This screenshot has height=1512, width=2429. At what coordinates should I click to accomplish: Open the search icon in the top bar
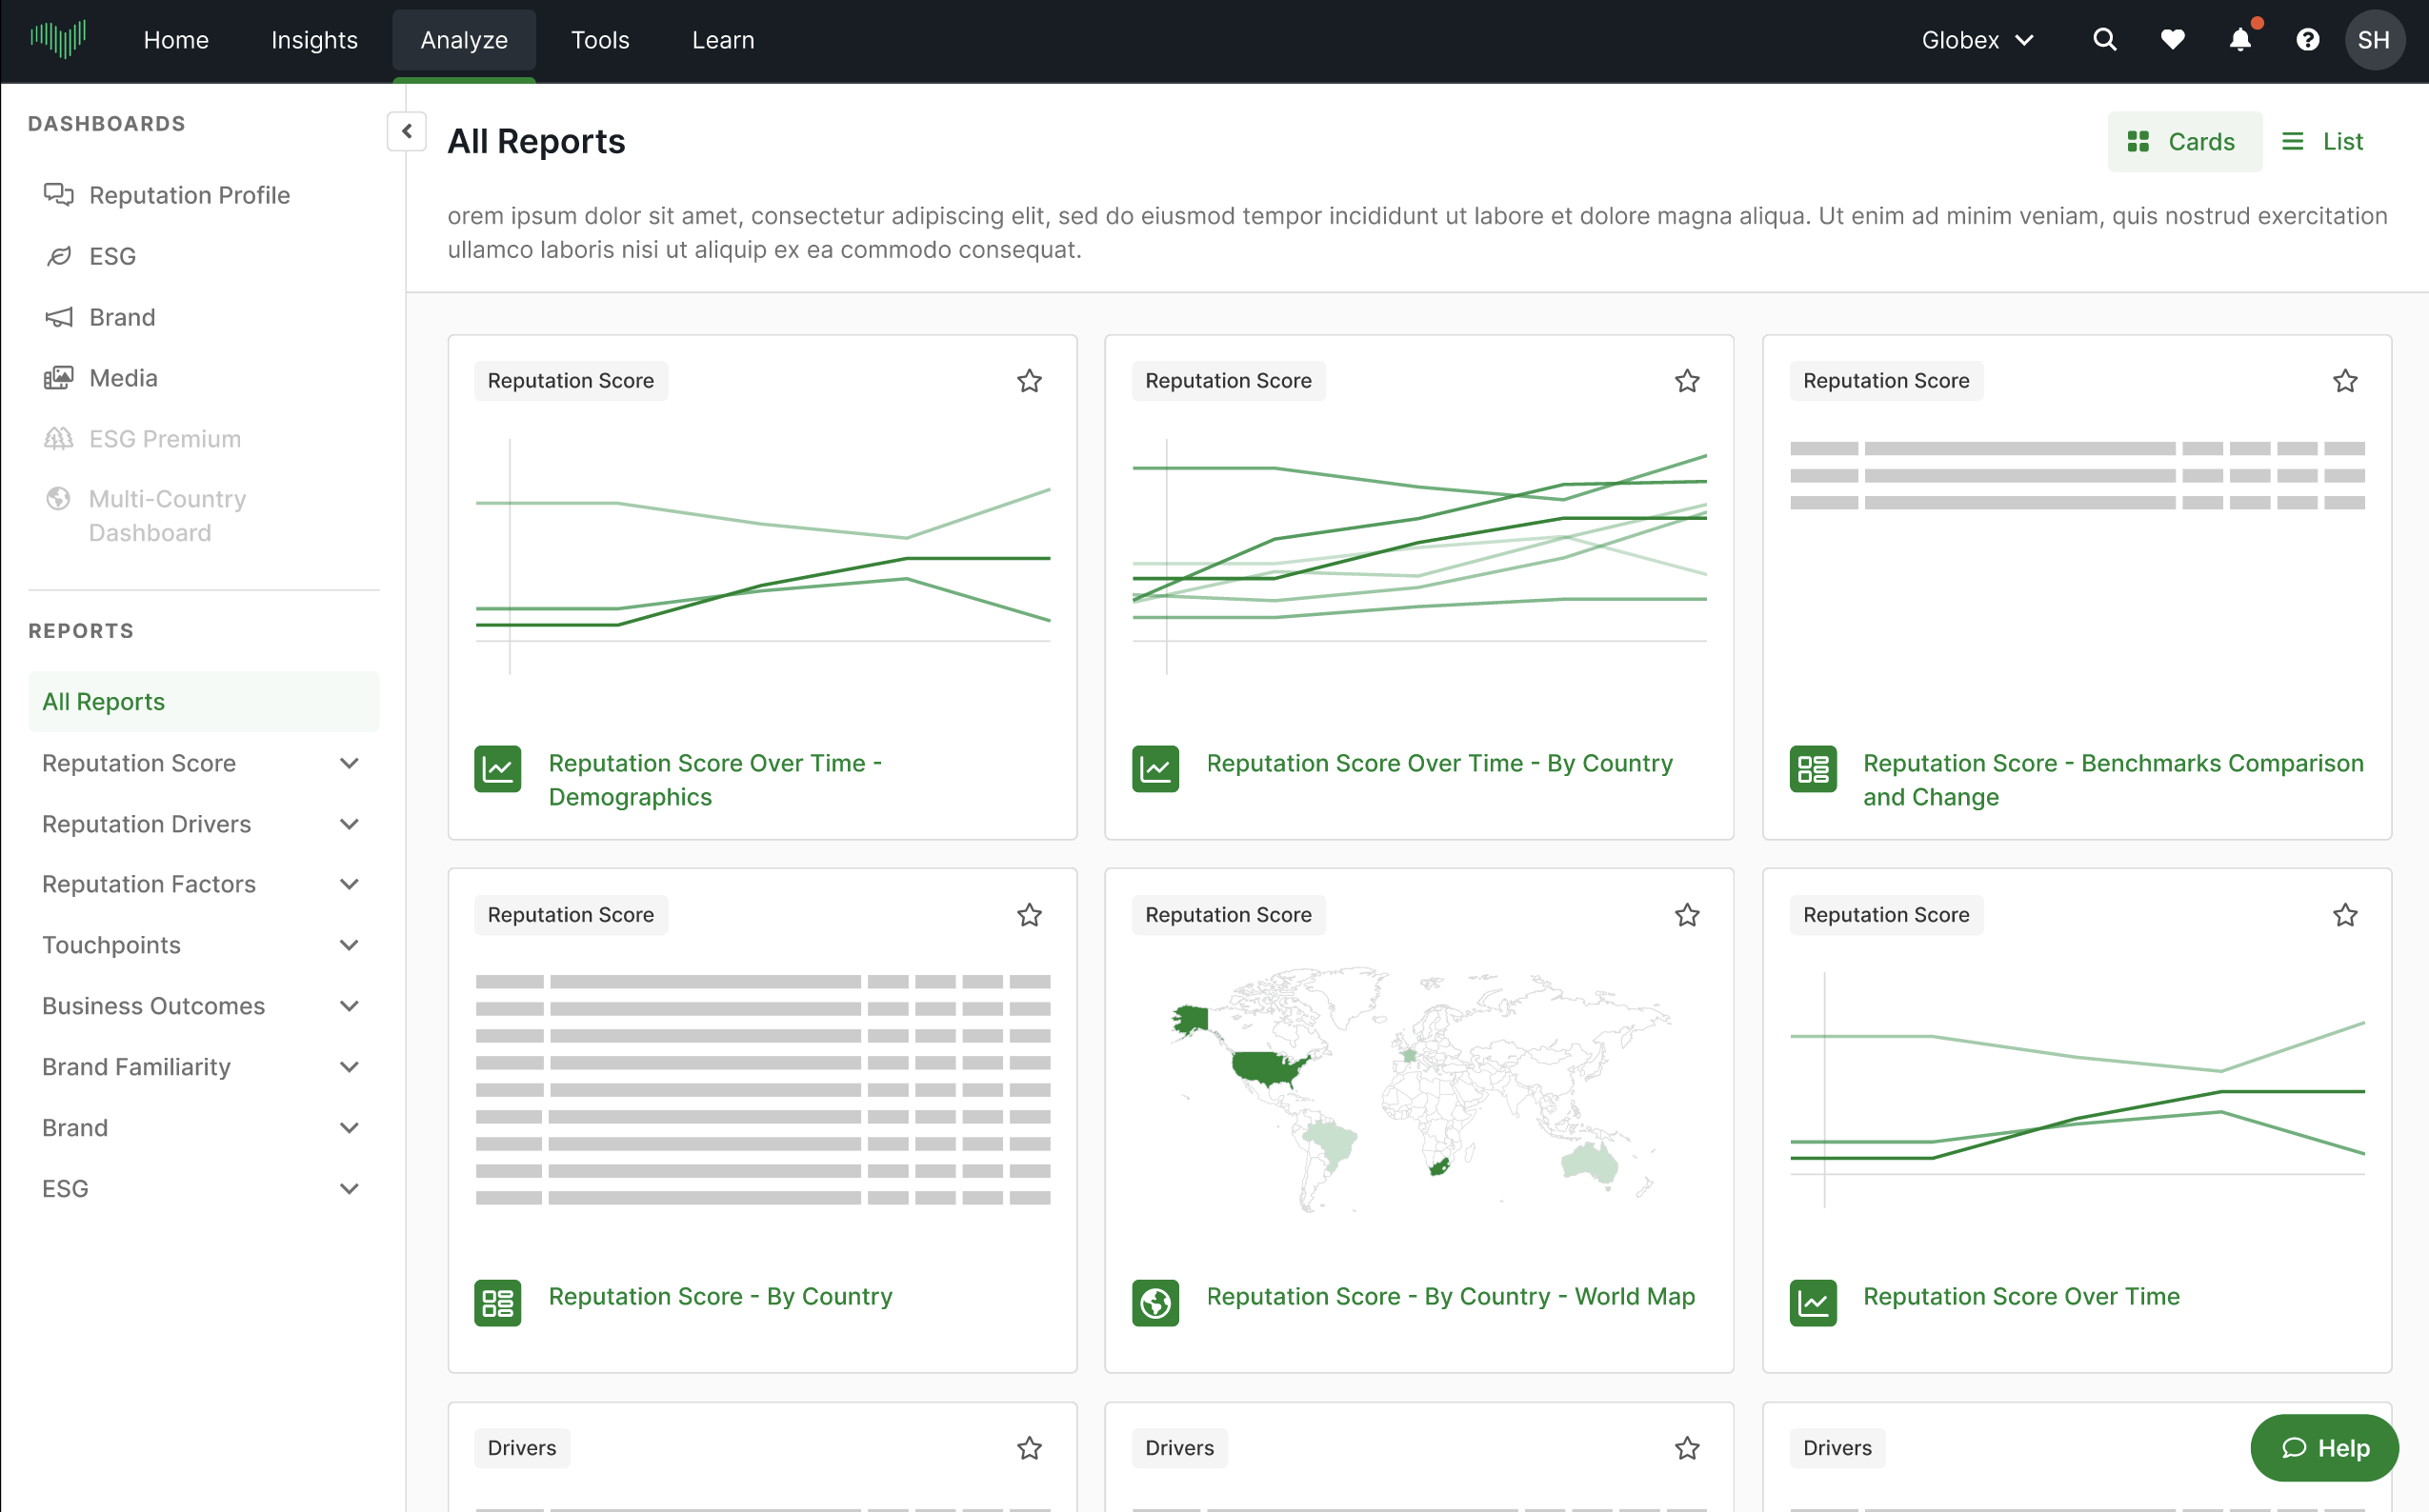coord(2104,40)
